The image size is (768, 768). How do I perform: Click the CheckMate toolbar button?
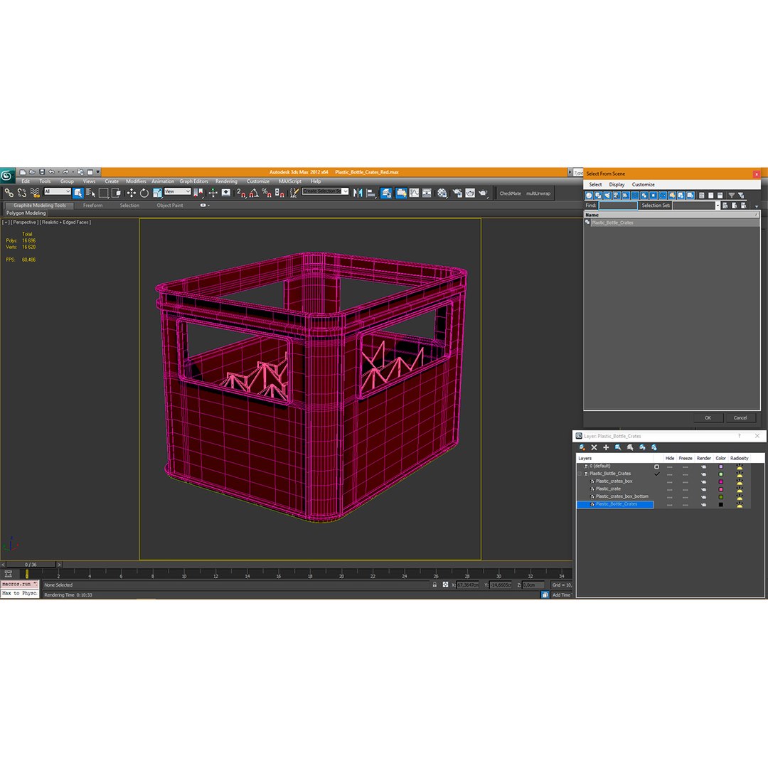coord(510,193)
